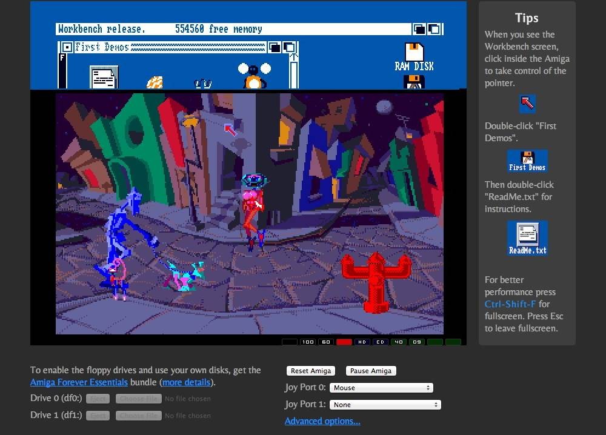606x435 pixels.
Task: Click Choose File for Drive 1
Action: (138, 416)
